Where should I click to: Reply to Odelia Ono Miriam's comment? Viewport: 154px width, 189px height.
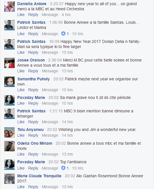33,154
